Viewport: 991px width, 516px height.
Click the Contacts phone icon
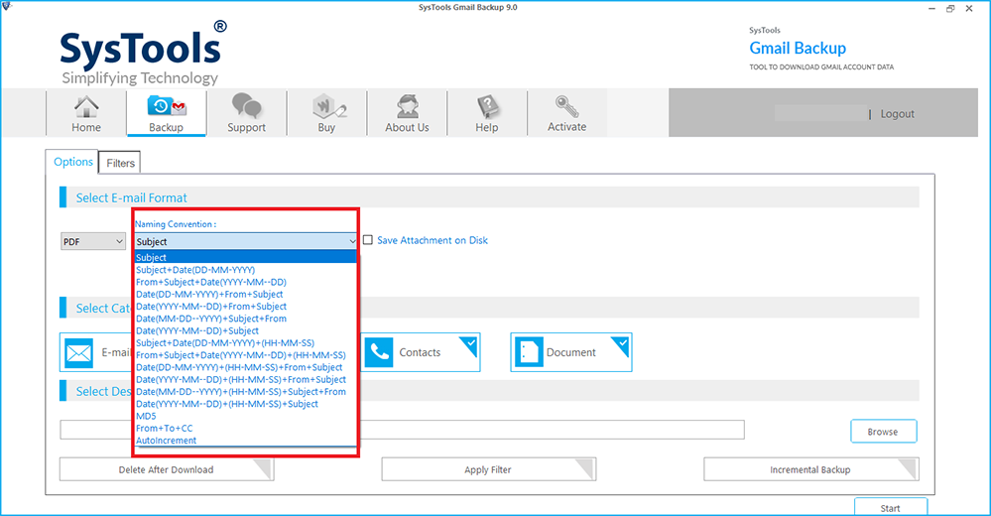(379, 352)
